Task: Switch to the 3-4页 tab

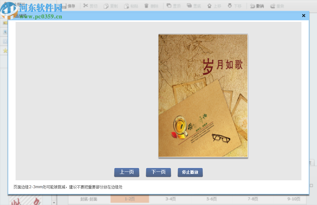Action: coord(171,199)
